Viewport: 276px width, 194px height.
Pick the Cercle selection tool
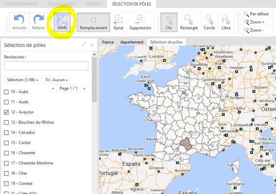(x=209, y=22)
